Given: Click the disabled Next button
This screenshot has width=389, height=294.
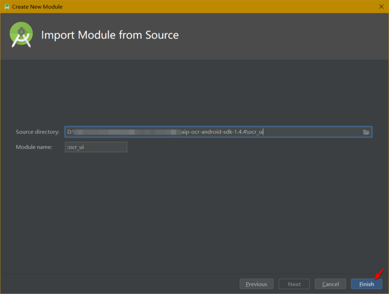Looking at the screenshot, I should pos(294,284).
